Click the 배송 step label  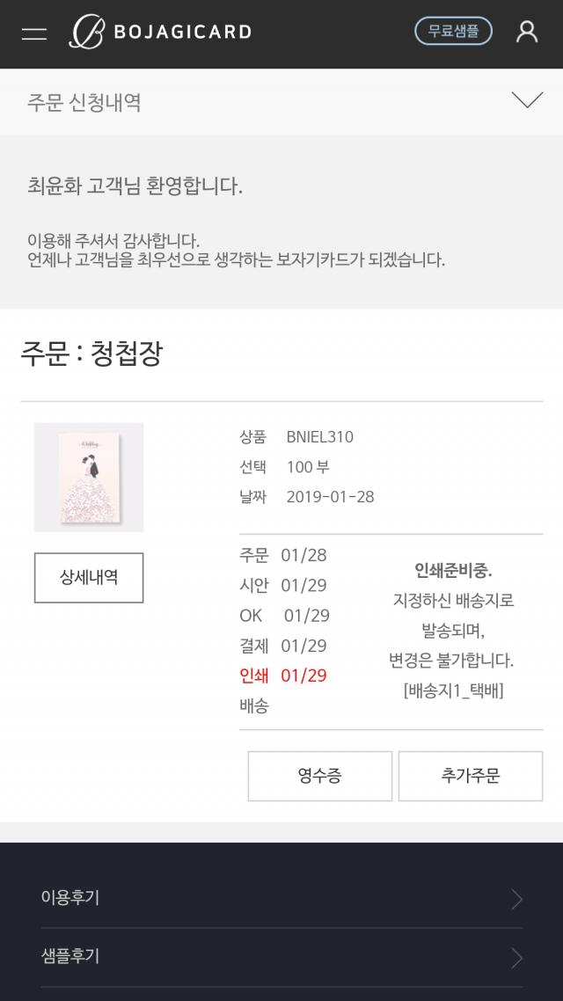254,705
